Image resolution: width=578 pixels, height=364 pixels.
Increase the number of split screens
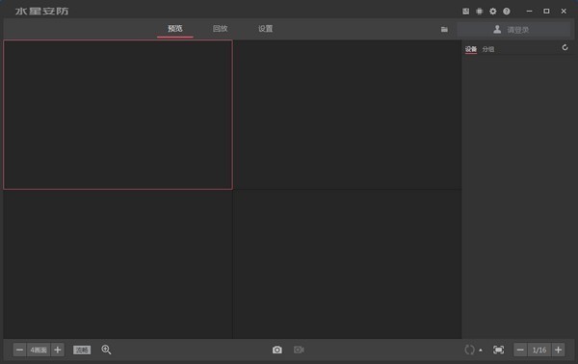(x=58, y=350)
